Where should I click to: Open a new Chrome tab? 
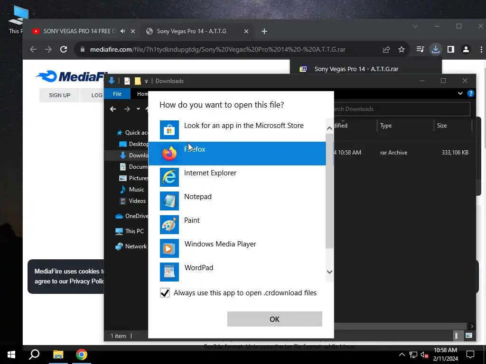264,31
